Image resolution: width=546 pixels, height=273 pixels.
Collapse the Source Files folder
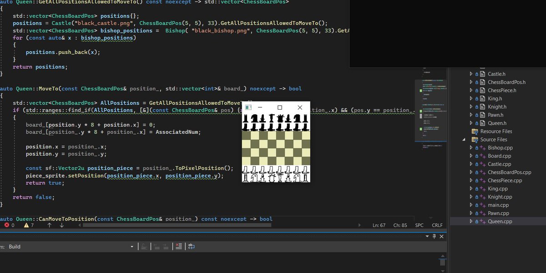point(464,139)
